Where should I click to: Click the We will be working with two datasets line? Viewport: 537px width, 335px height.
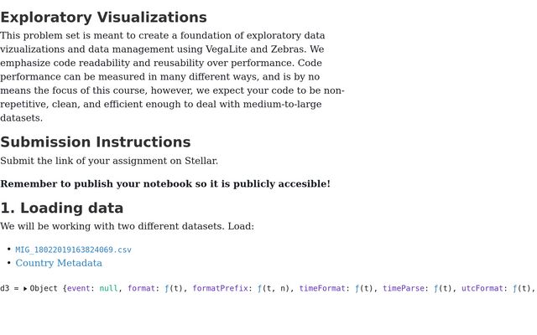pyautogui.click(x=127, y=226)
